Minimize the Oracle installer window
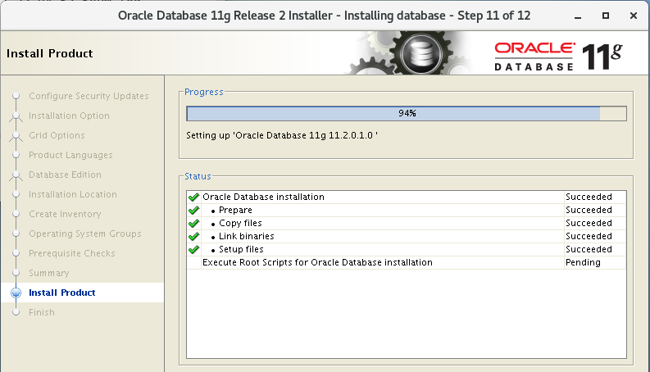The height and width of the screenshot is (372, 650). click(578, 16)
